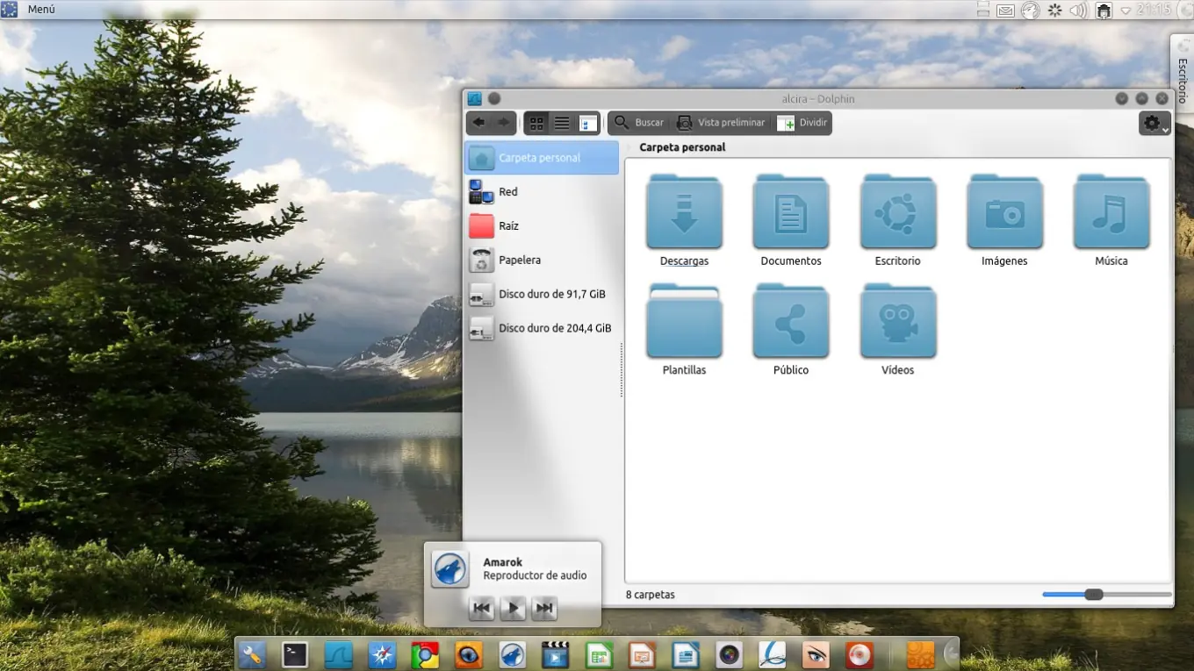Expand hidden system tray icons arrow
1194x671 pixels.
pos(1126,11)
